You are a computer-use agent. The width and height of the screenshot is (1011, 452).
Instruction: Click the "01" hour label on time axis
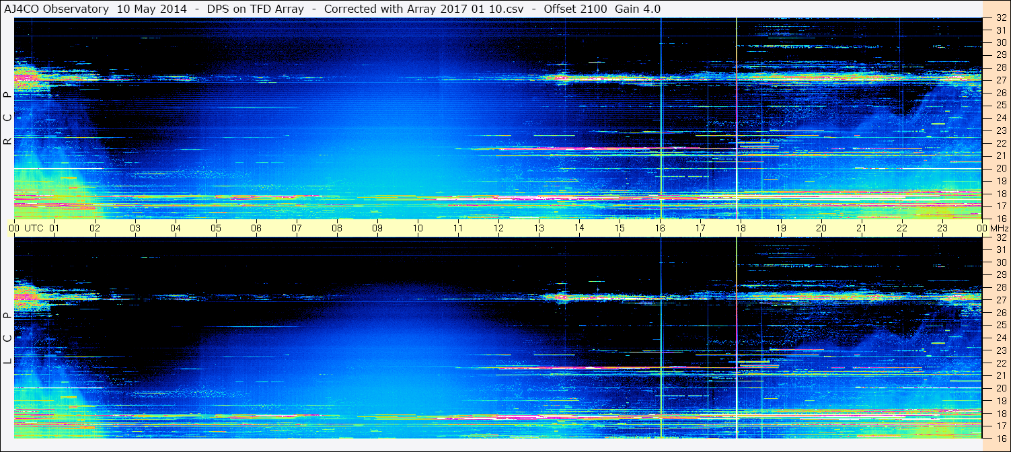coord(54,228)
